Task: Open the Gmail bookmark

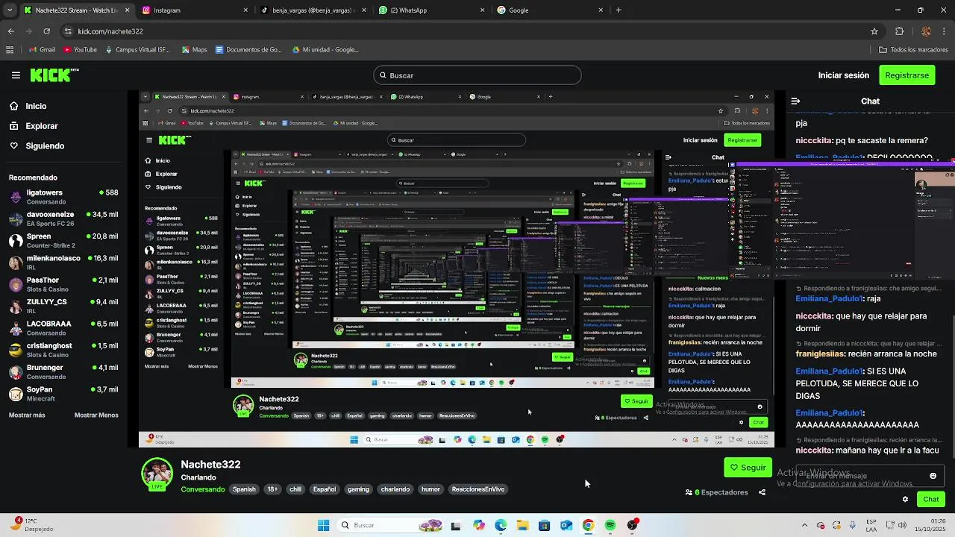Action: click(x=42, y=50)
